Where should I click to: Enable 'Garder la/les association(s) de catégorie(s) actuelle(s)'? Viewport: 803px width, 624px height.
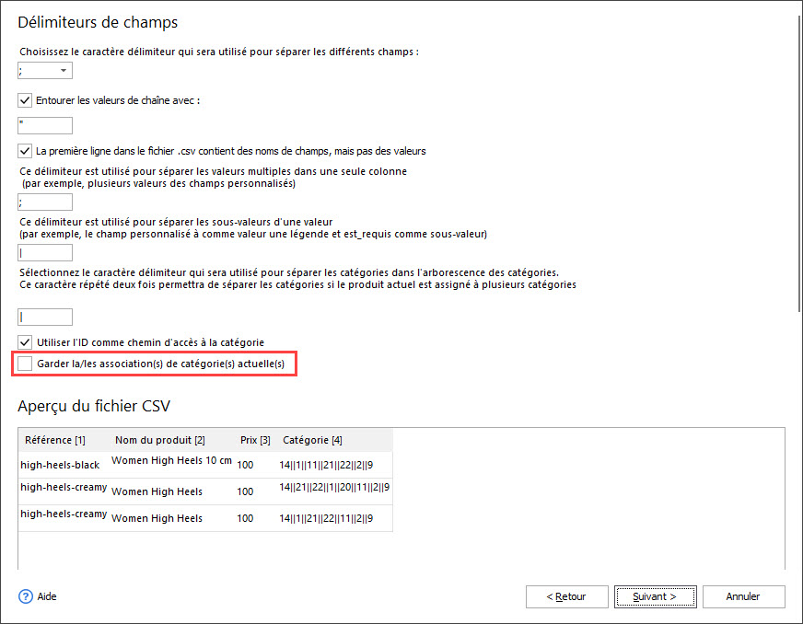(x=25, y=364)
